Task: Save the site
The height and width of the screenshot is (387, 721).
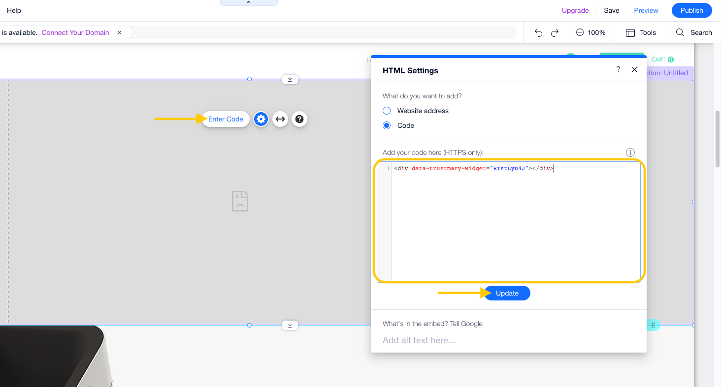Action: [x=612, y=10]
